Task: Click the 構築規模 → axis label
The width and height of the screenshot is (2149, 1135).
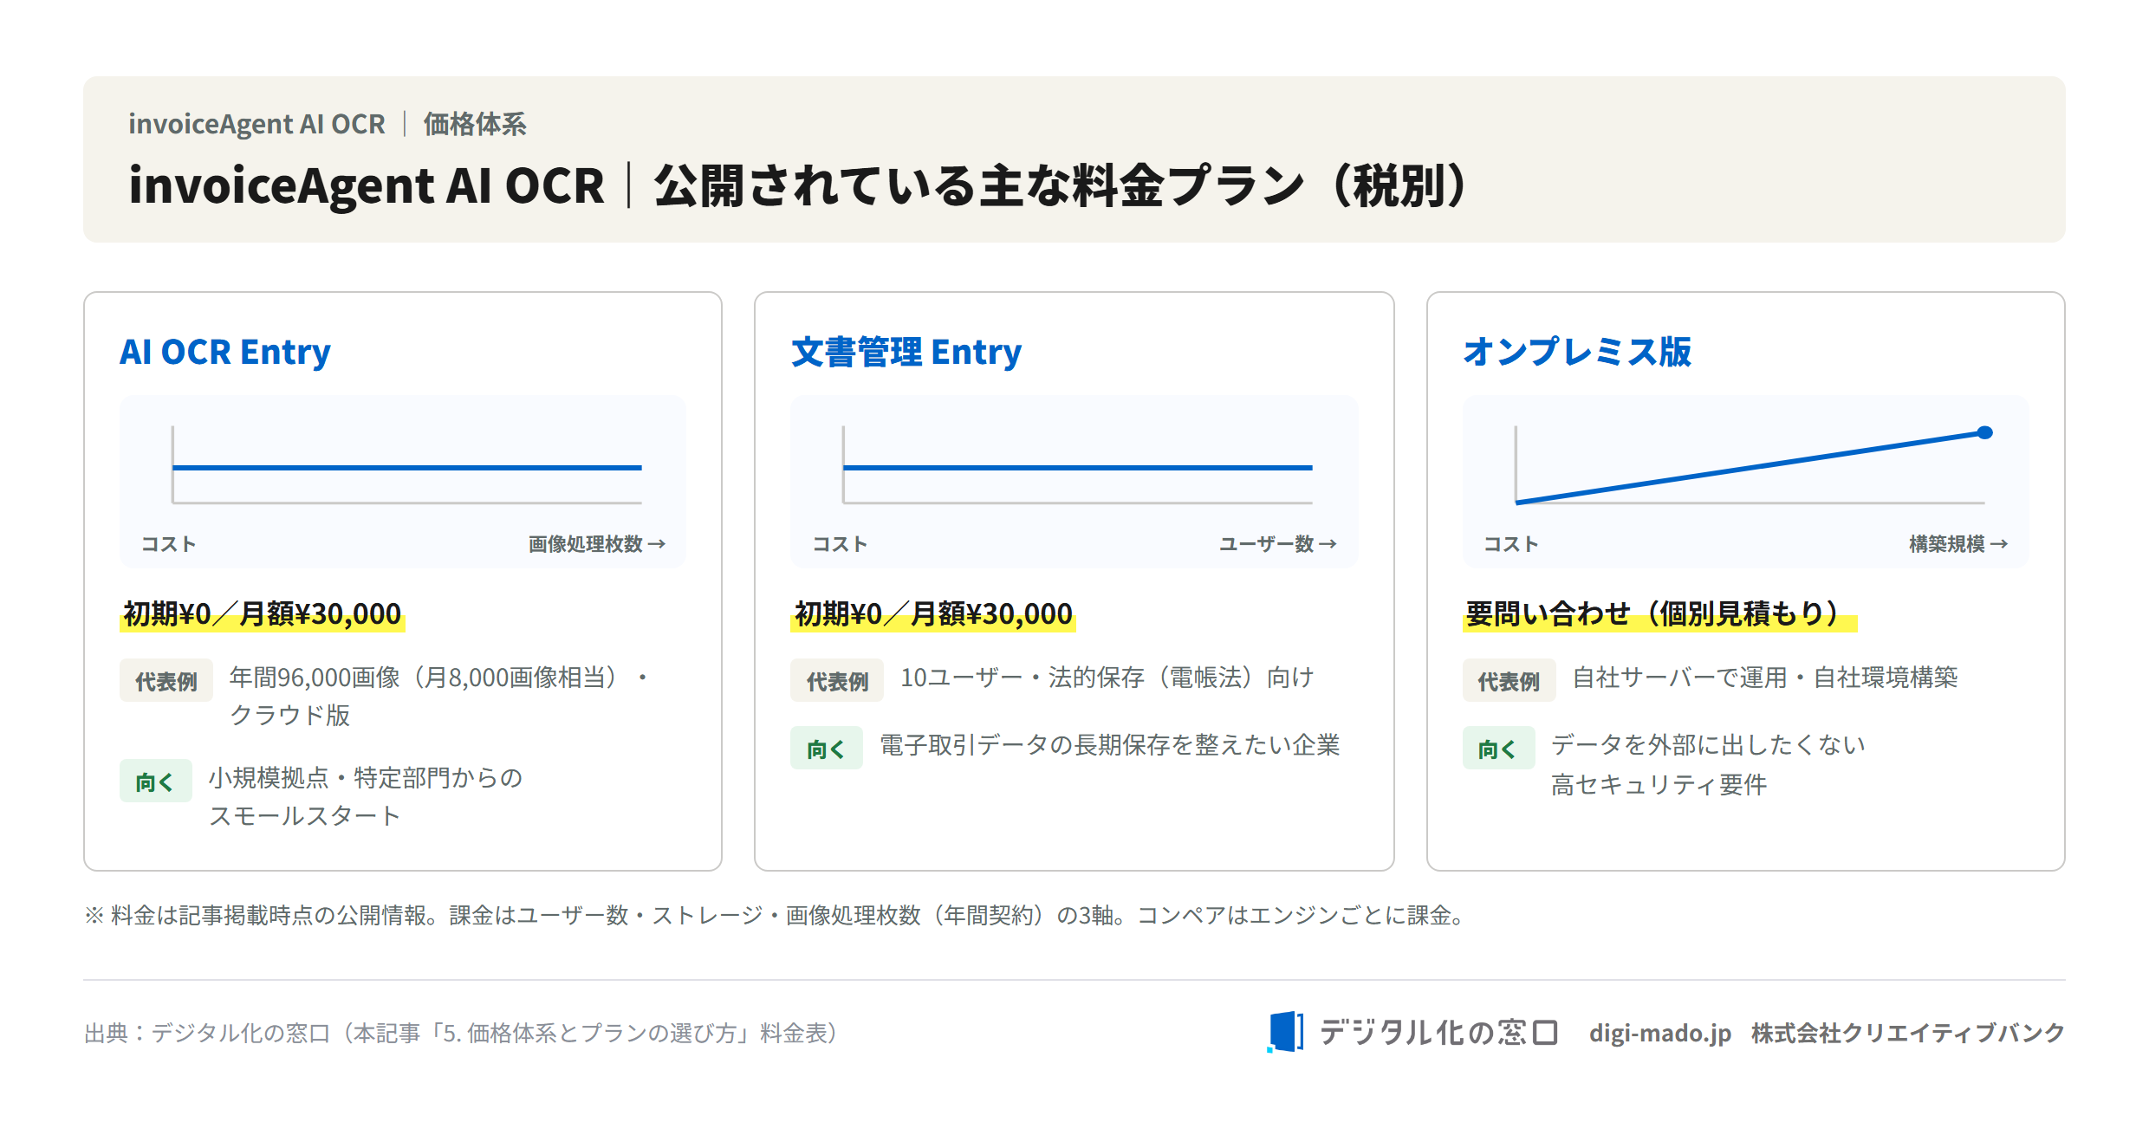Action: click(1958, 544)
